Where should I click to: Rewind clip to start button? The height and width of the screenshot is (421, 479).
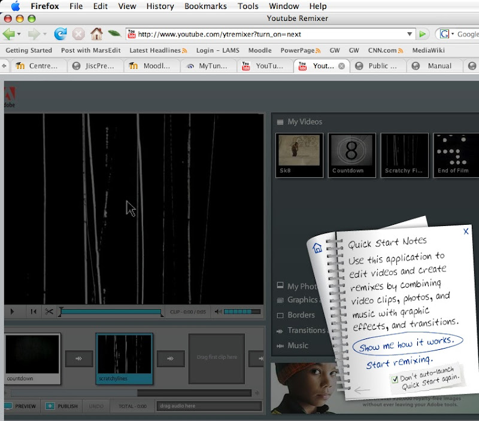click(x=34, y=312)
